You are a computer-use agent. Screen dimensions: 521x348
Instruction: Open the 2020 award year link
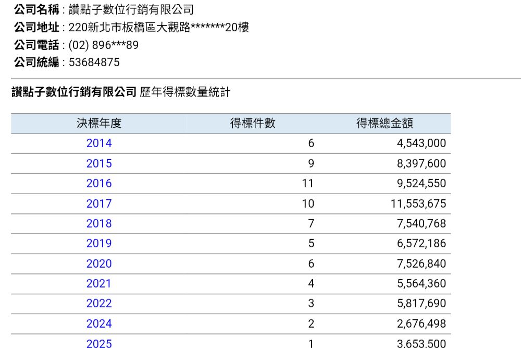(99, 264)
